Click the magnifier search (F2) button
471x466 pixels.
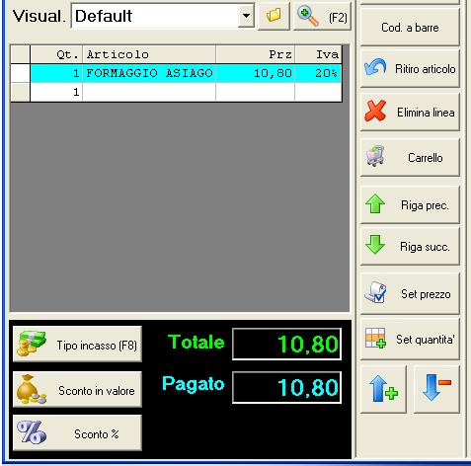[322, 16]
